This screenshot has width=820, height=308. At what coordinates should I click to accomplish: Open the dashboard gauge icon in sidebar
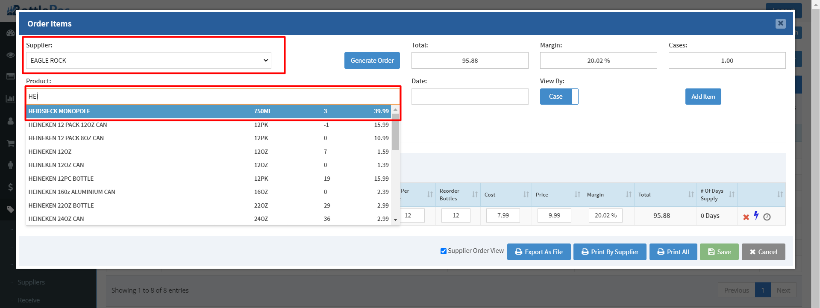point(10,33)
